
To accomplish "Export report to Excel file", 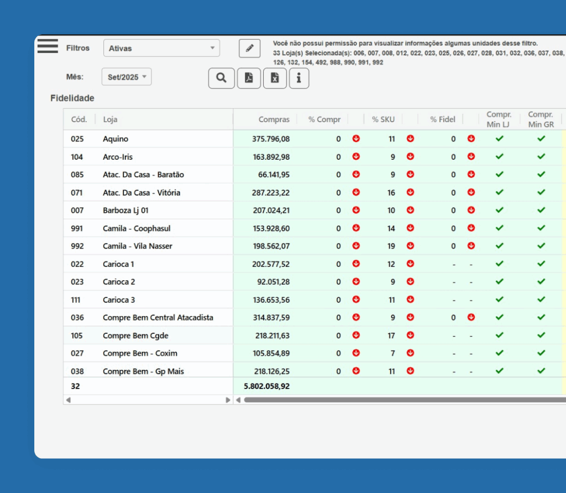I will pos(275,78).
